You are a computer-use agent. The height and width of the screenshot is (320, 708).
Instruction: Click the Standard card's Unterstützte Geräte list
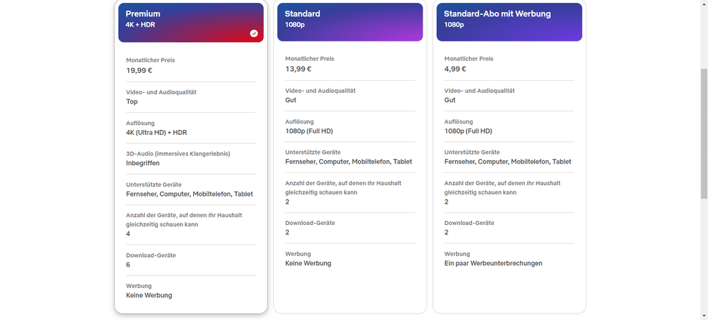[x=348, y=162]
